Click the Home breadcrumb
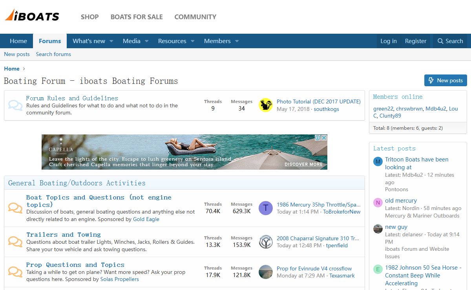This screenshot has width=471, height=290. click(12, 69)
